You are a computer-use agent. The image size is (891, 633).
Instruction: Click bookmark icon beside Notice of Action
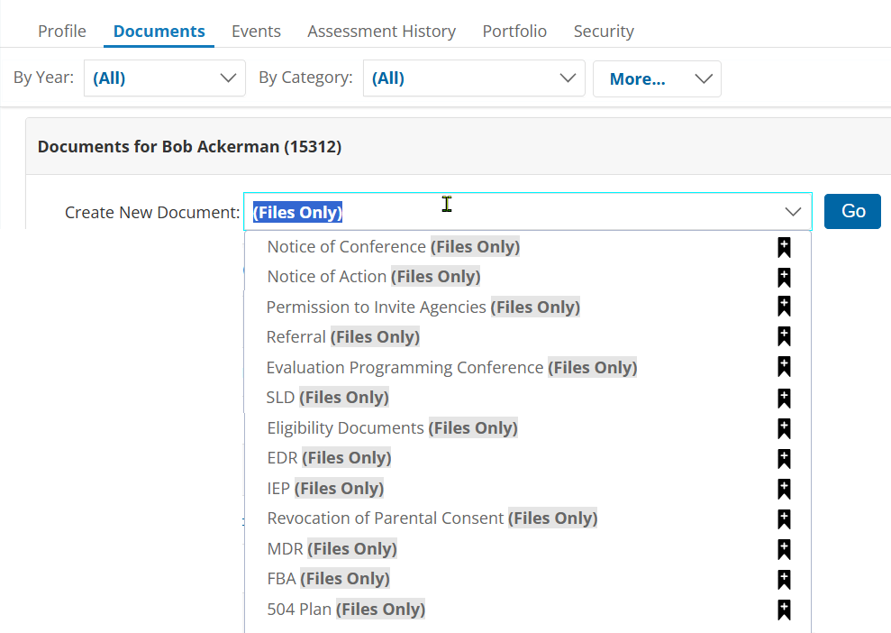pos(784,277)
